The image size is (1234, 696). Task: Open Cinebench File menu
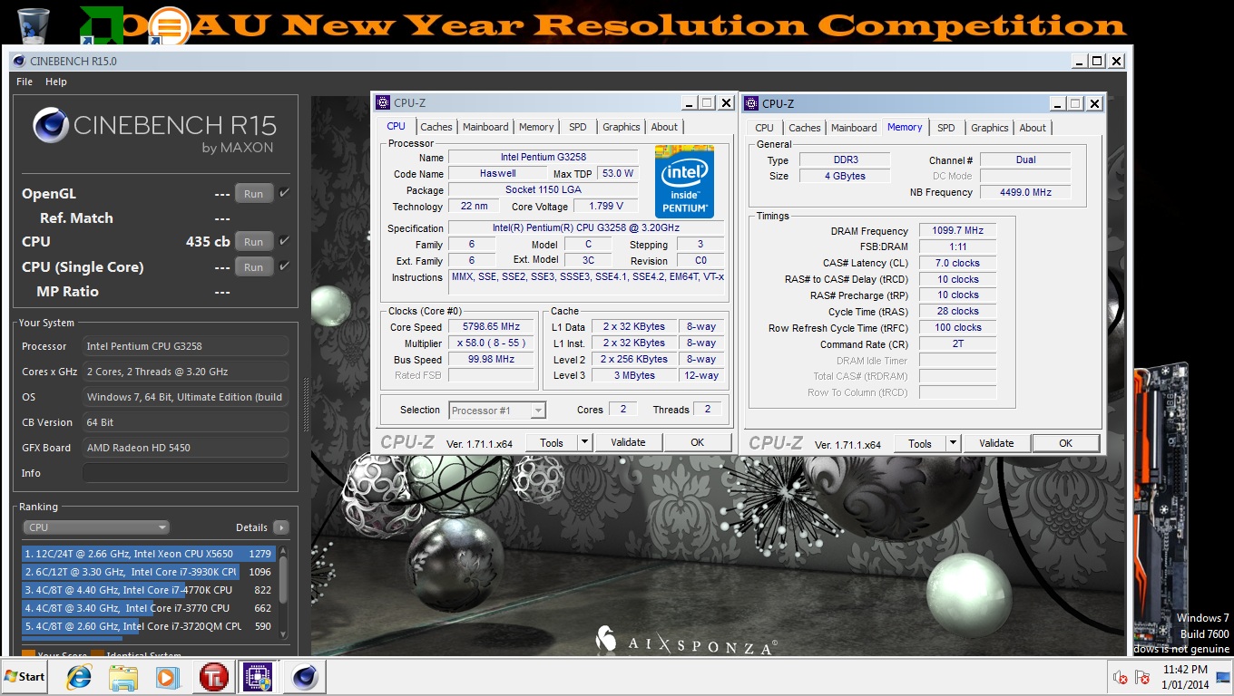coord(24,82)
